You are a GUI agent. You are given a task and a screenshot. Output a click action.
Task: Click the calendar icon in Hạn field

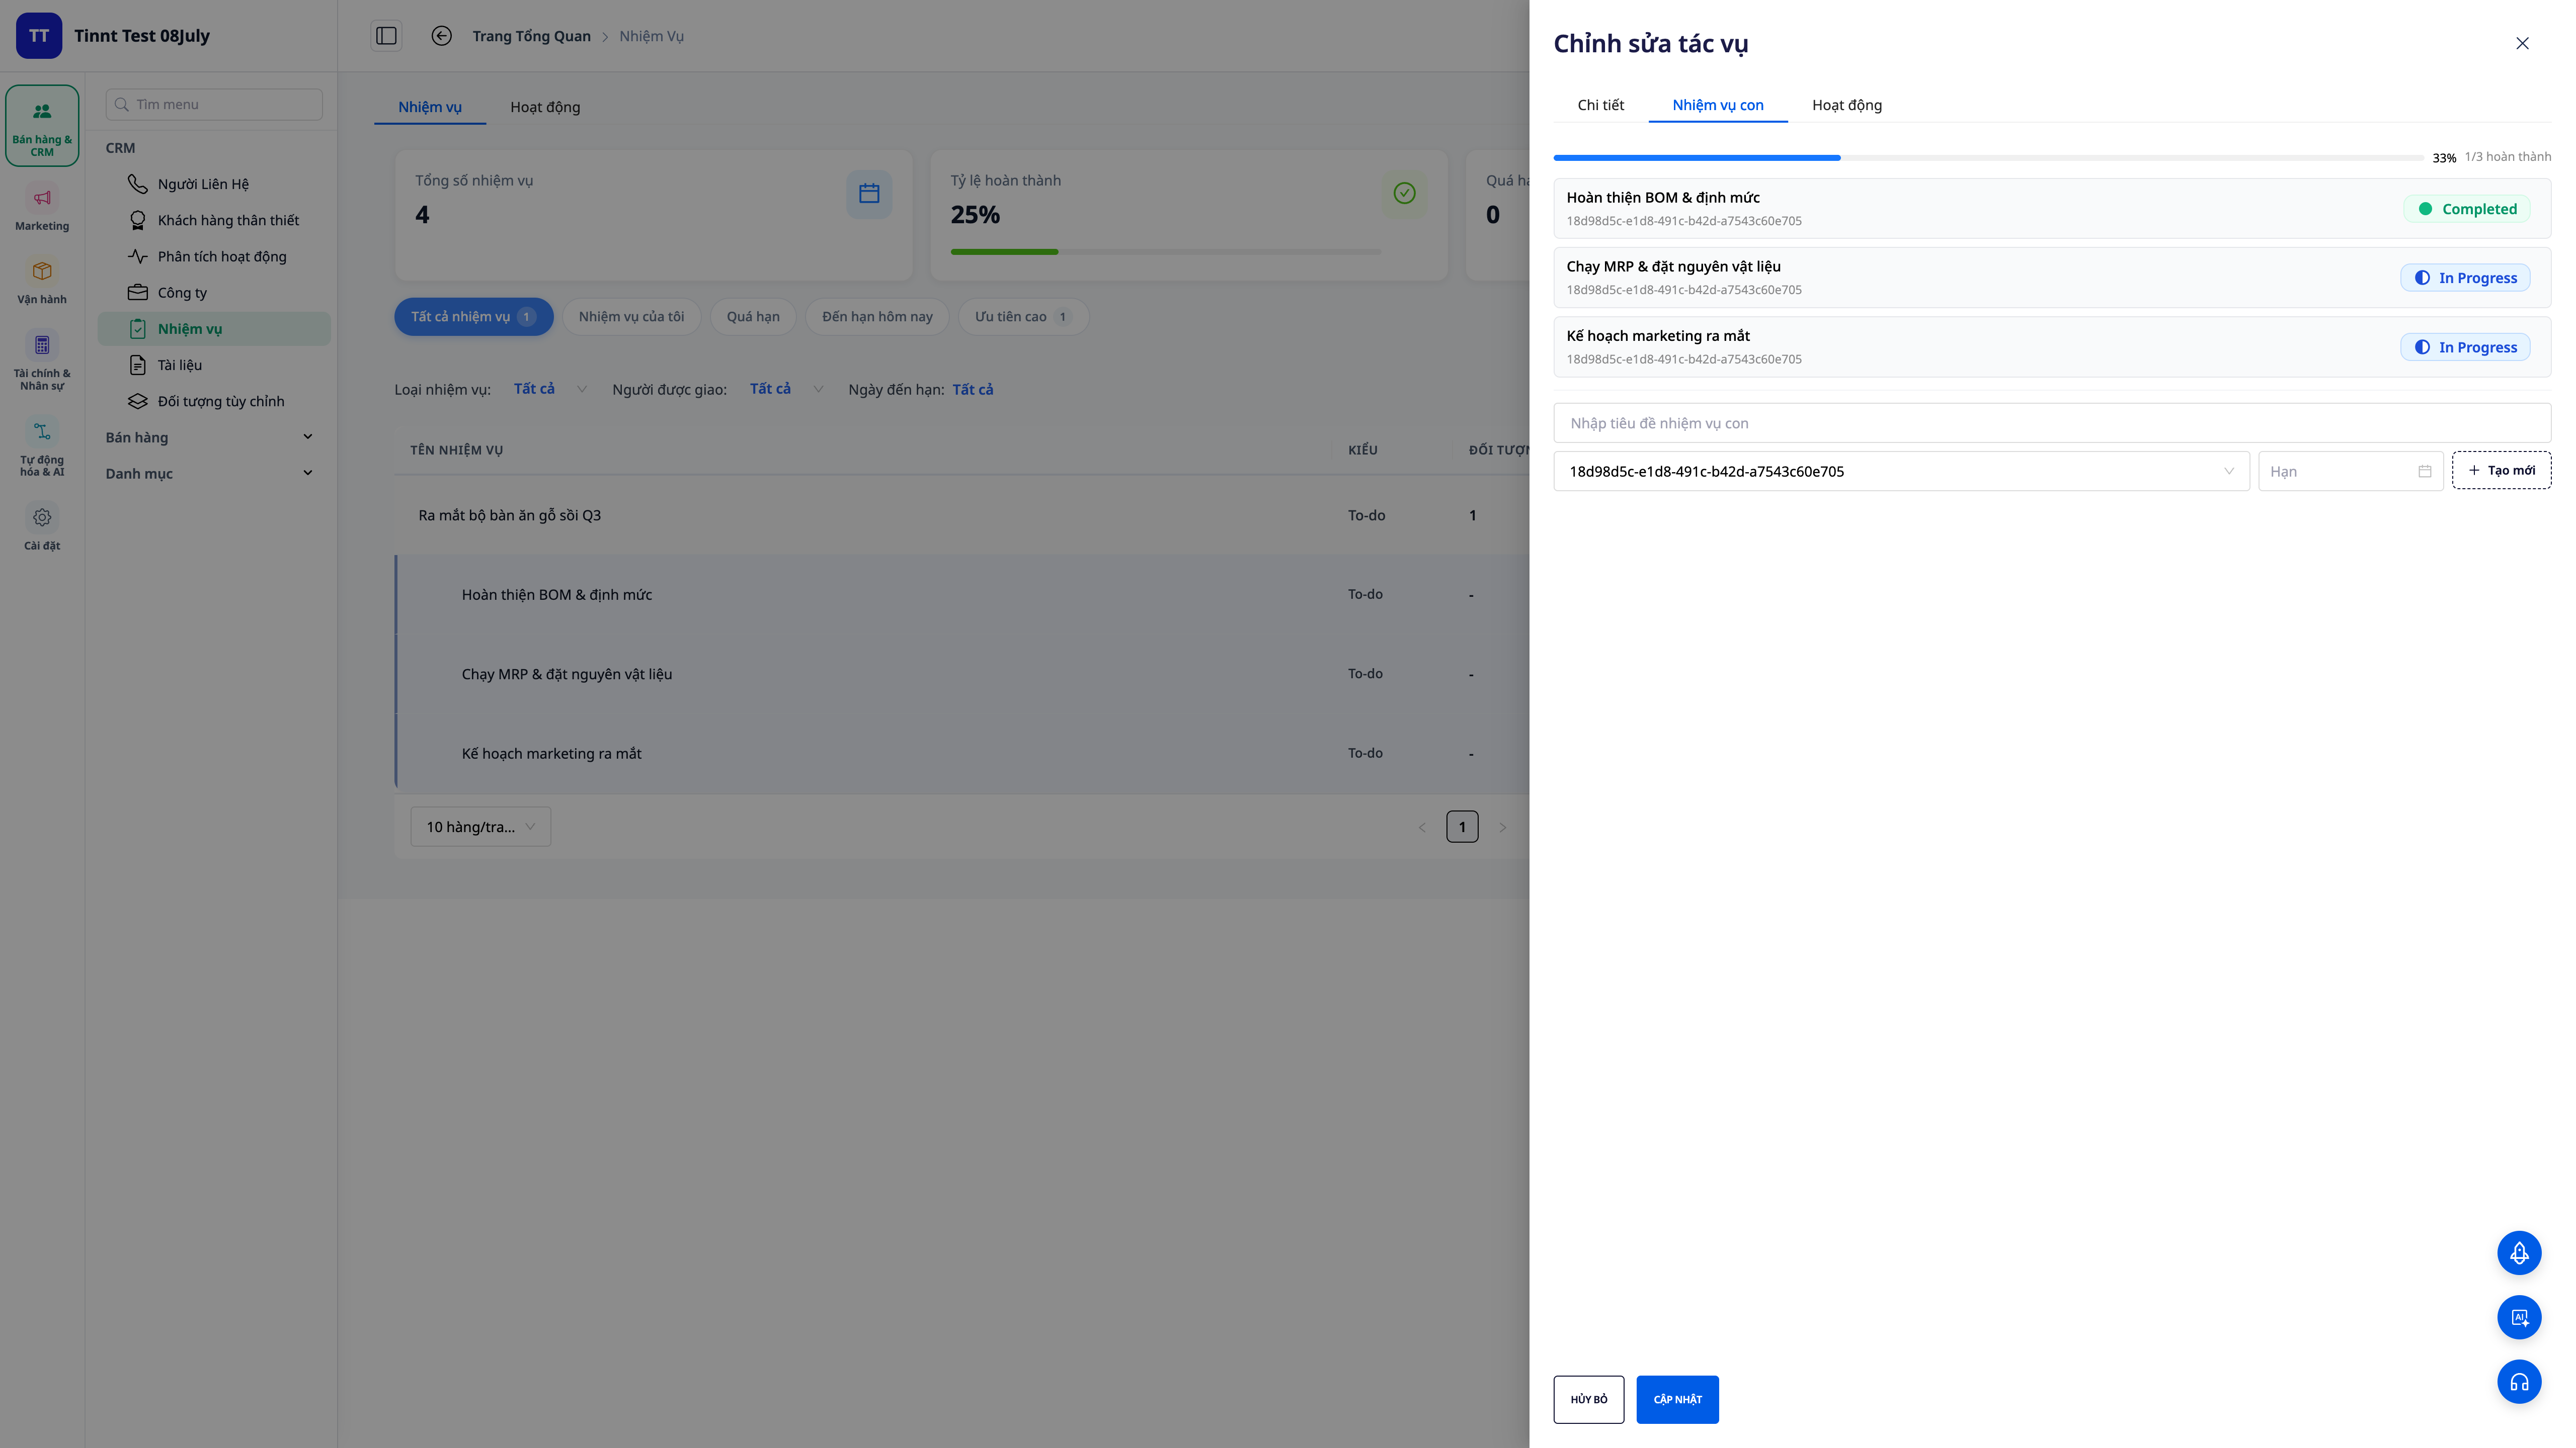2425,471
